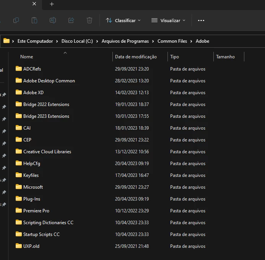This screenshot has height=260, width=265.
Task: Expand chevron after Common Files breadcrumb
Action: 191,41
